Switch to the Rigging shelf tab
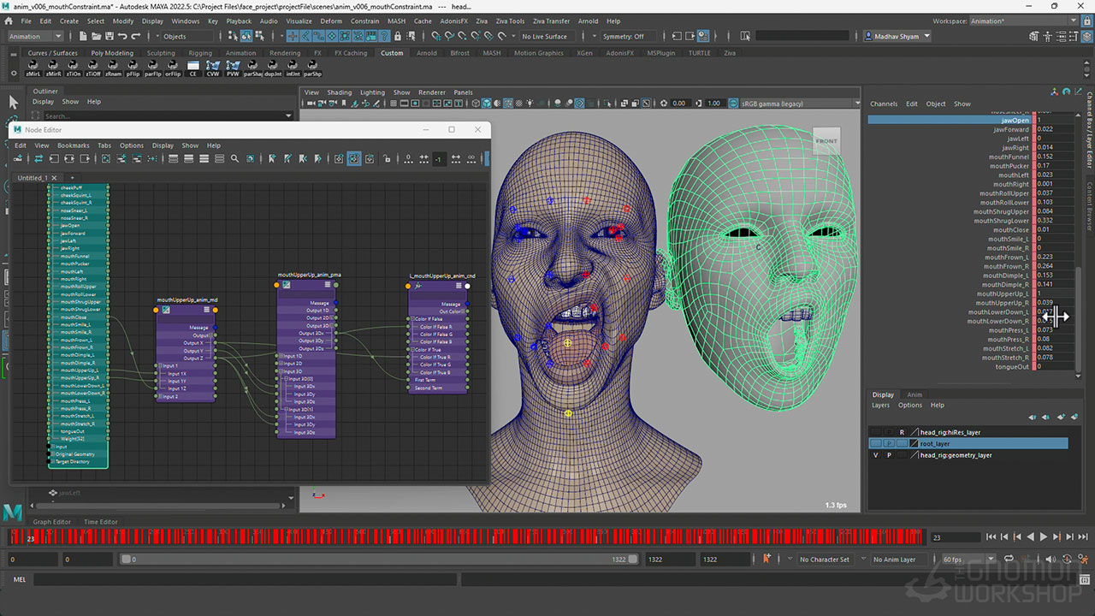The image size is (1095, 616). pyautogui.click(x=200, y=53)
